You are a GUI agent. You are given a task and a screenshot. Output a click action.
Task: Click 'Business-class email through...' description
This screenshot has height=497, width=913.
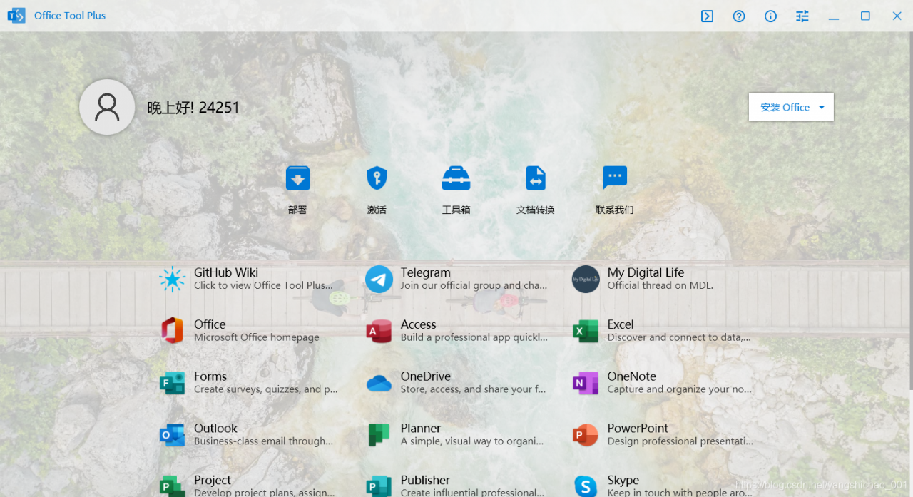pyautogui.click(x=263, y=441)
